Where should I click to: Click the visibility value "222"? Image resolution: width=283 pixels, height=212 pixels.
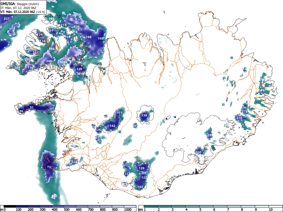point(74,162)
